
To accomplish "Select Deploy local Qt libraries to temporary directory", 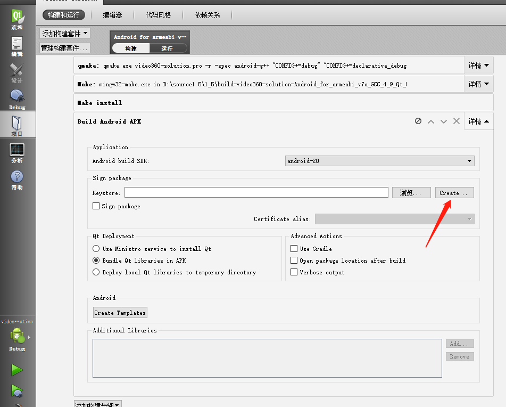I will (96, 272).
